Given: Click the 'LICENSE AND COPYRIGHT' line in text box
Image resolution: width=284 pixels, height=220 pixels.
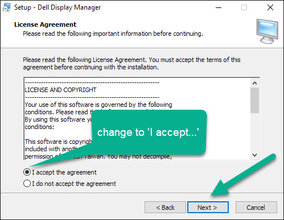Looking at the screenshot, I should pyautogui.click(x=60, y=90).
